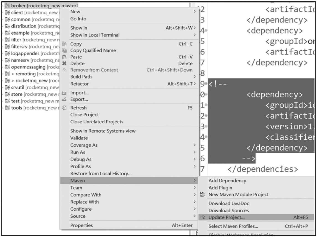Viewport: 317px width, 237px height.
Task: Click the Copy Qualified Name icon
Action: tap(64, 50)
